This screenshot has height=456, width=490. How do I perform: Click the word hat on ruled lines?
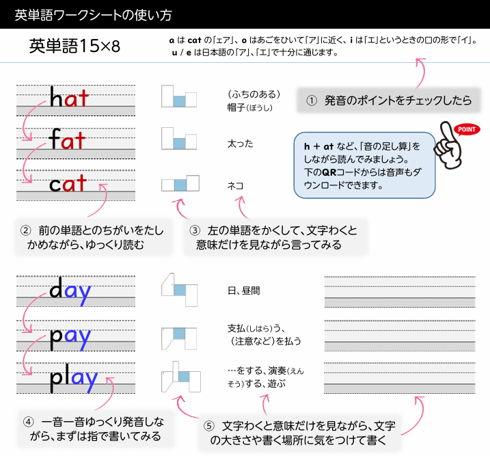pyautogui.click(x=70, y=97)
